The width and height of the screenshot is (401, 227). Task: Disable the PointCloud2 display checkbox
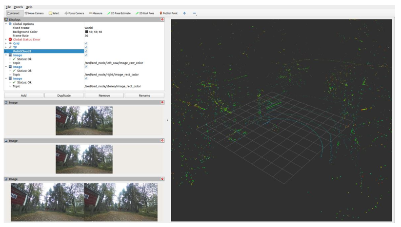(x=86, y=51)
